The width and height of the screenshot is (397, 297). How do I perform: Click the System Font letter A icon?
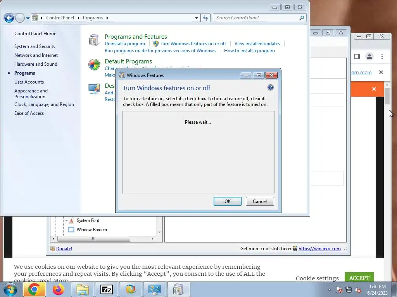71,220
